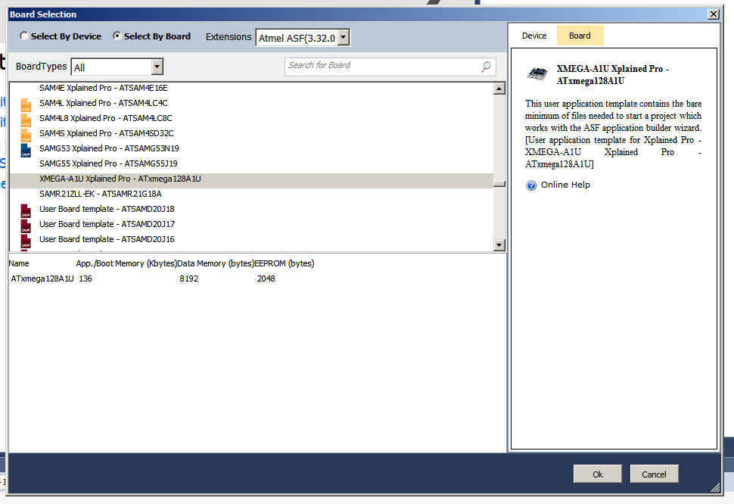The width and height of the screenshot is (734, 504).
Task: Click the dialog resize grip corner
Action: (x=715, y=487)
